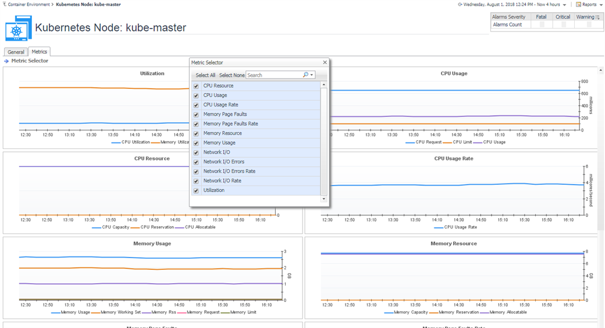The height and width of the screenshot is (328, 605).
Task: Uncheck the CPU Usage checkbox
Action: point(196,96)
